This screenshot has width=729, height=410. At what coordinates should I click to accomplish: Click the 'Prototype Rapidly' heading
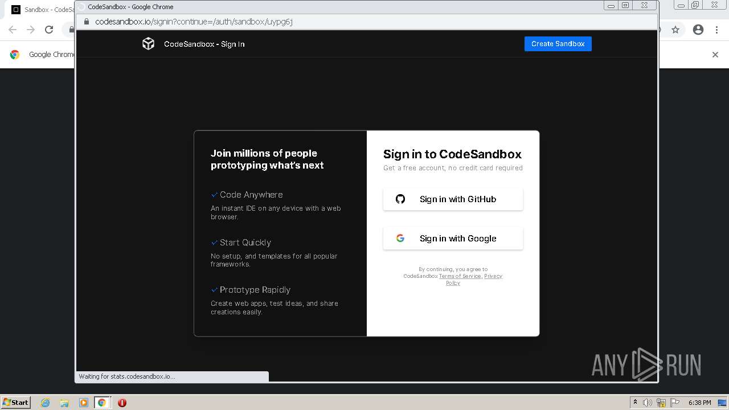coord(255,290)
